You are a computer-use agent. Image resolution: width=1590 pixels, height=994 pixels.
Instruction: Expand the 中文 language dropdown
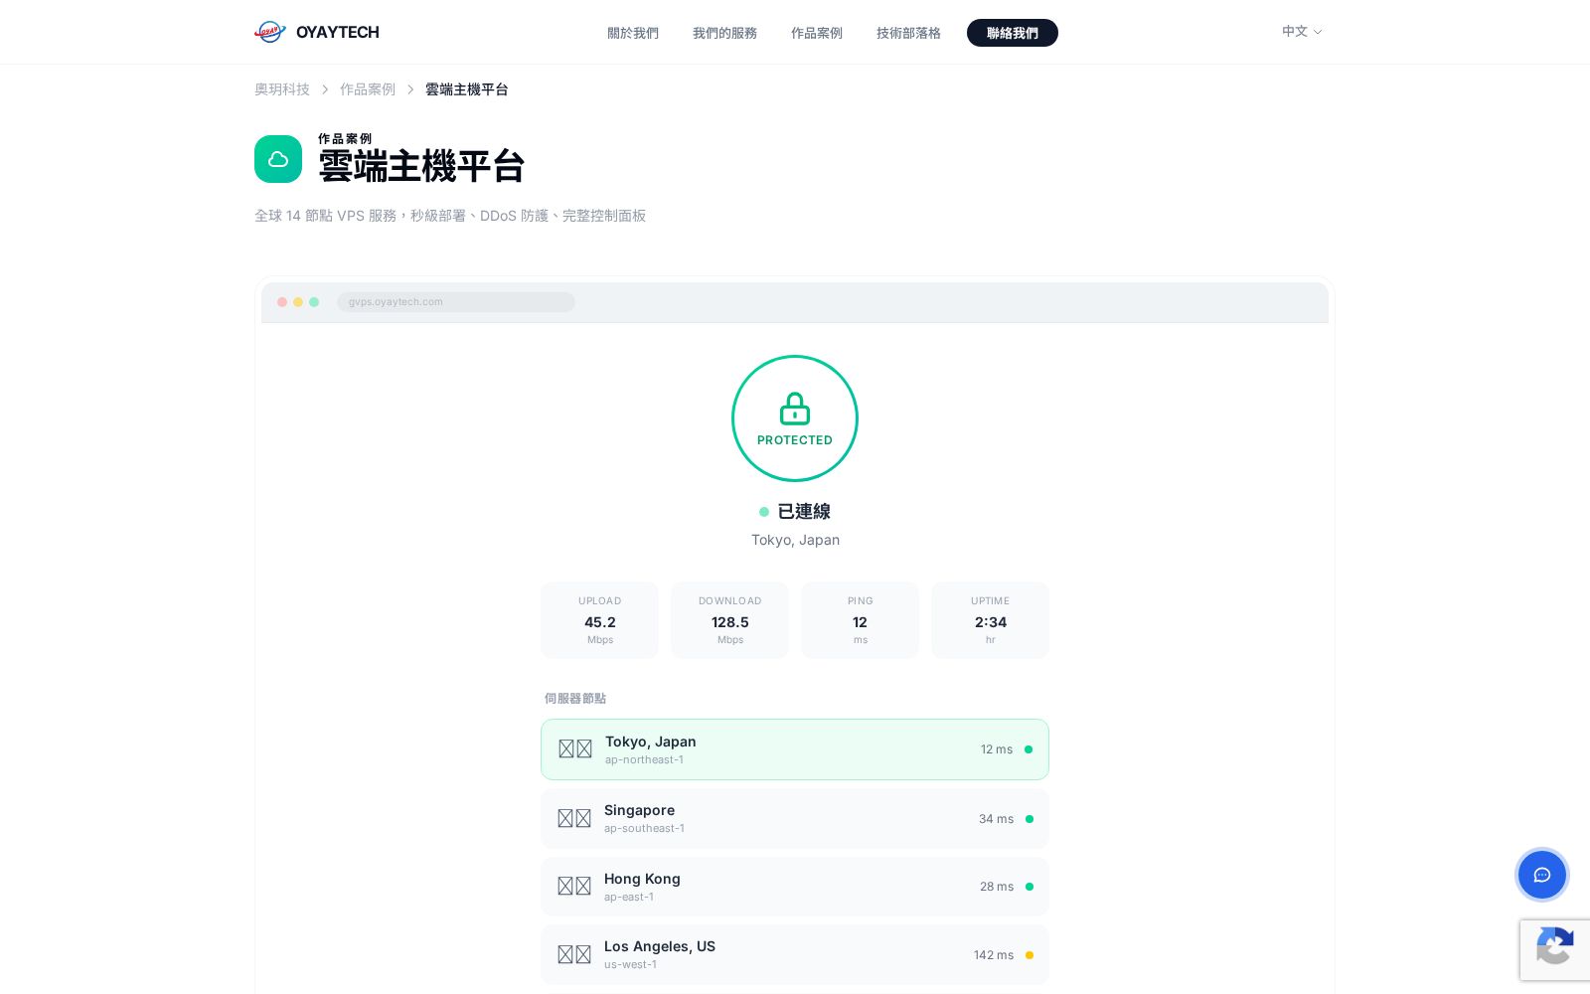click(1302, 32)
